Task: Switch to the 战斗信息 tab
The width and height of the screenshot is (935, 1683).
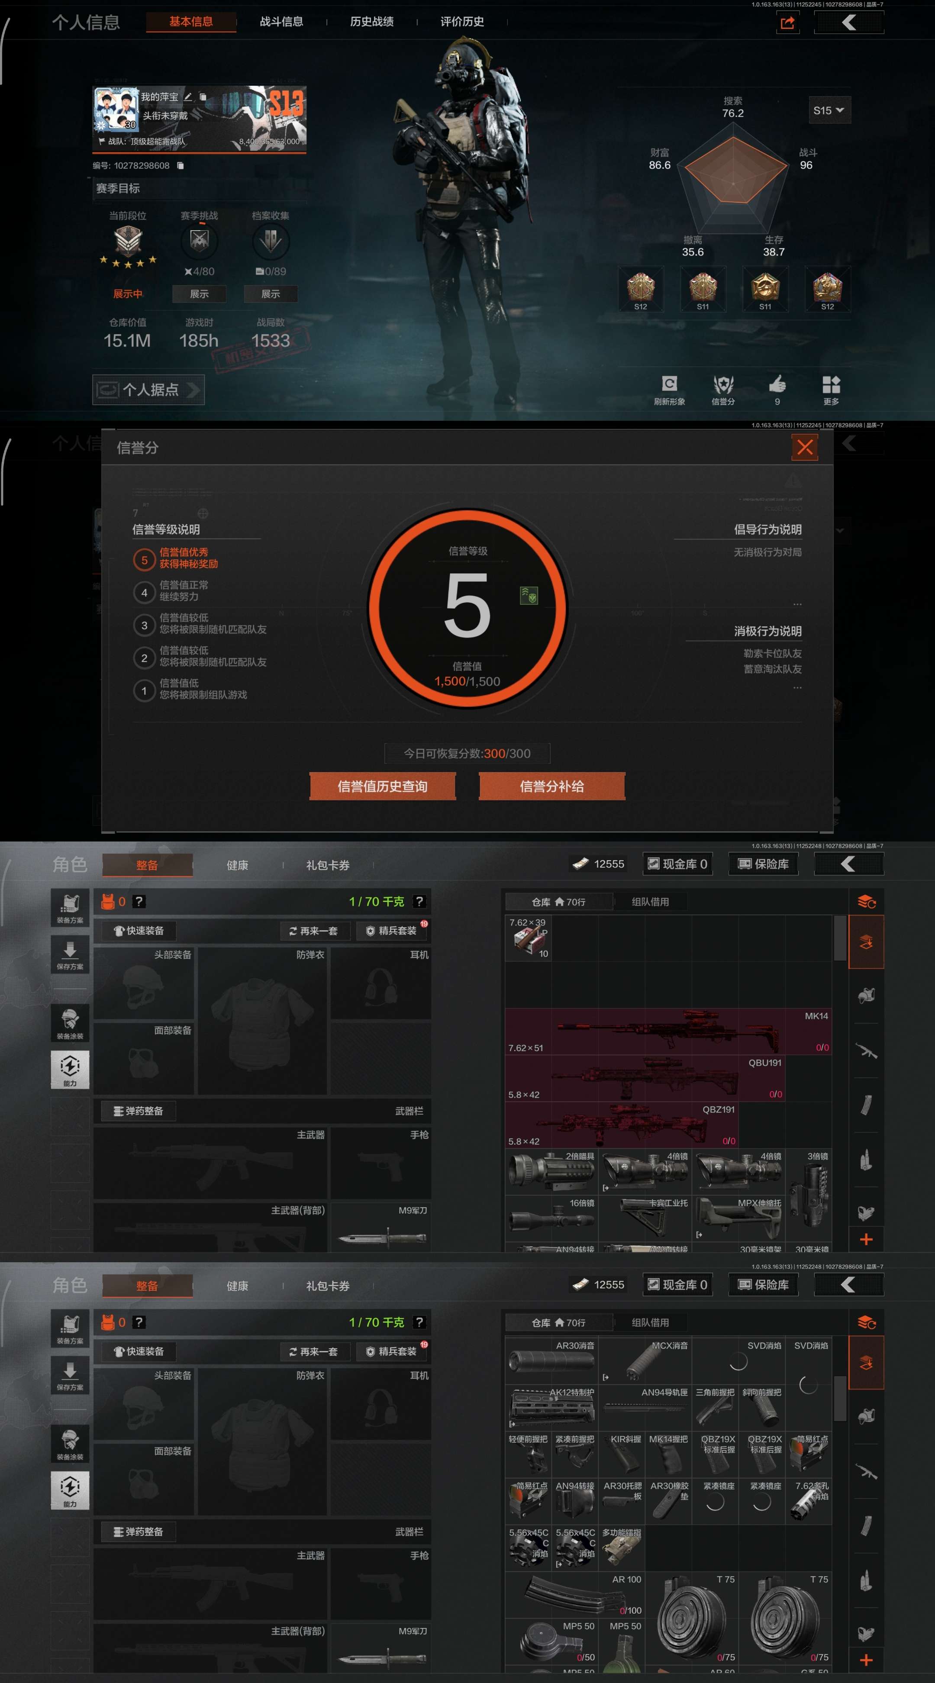Action: point(281,22)
